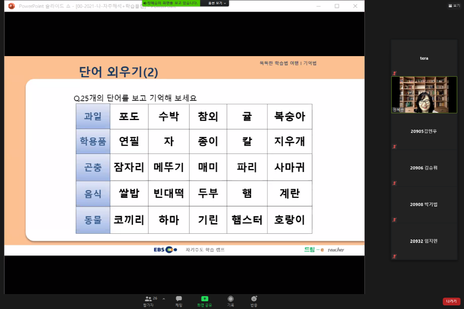Click the PowerPoint icon in the title bar
This screenshot has width=464, height=309.
click(11, 6)
